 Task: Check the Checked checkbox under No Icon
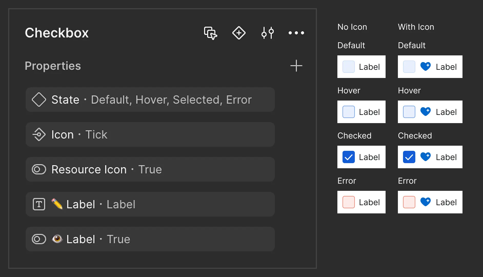(348, 157)
